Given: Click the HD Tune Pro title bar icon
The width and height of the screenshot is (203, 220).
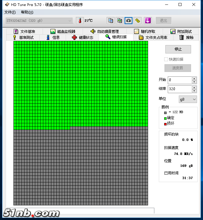Looking at the screenshot, I should [x=7, y=4].
